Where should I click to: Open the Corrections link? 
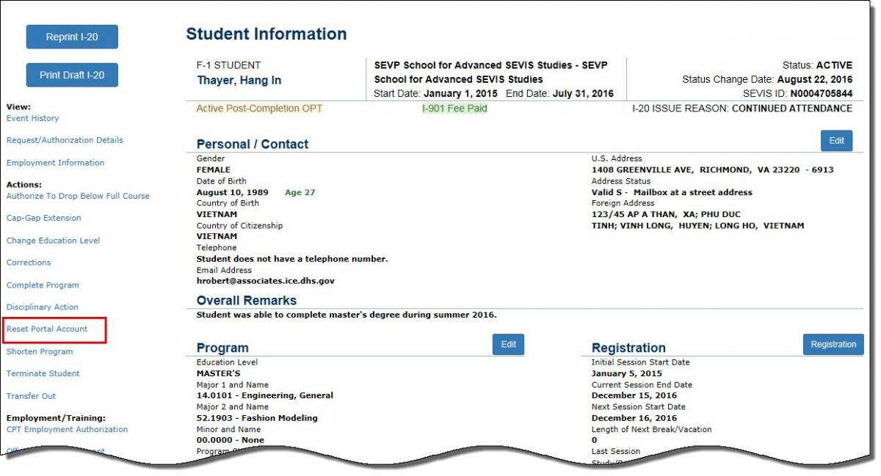point(29,263)
